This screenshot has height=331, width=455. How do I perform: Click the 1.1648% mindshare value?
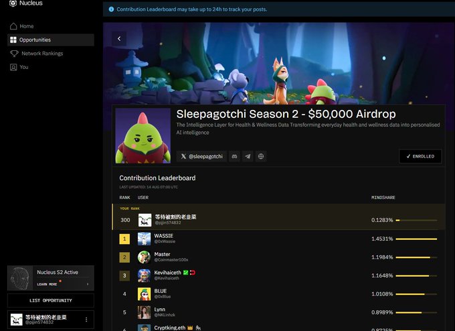[x=382, y=275]
